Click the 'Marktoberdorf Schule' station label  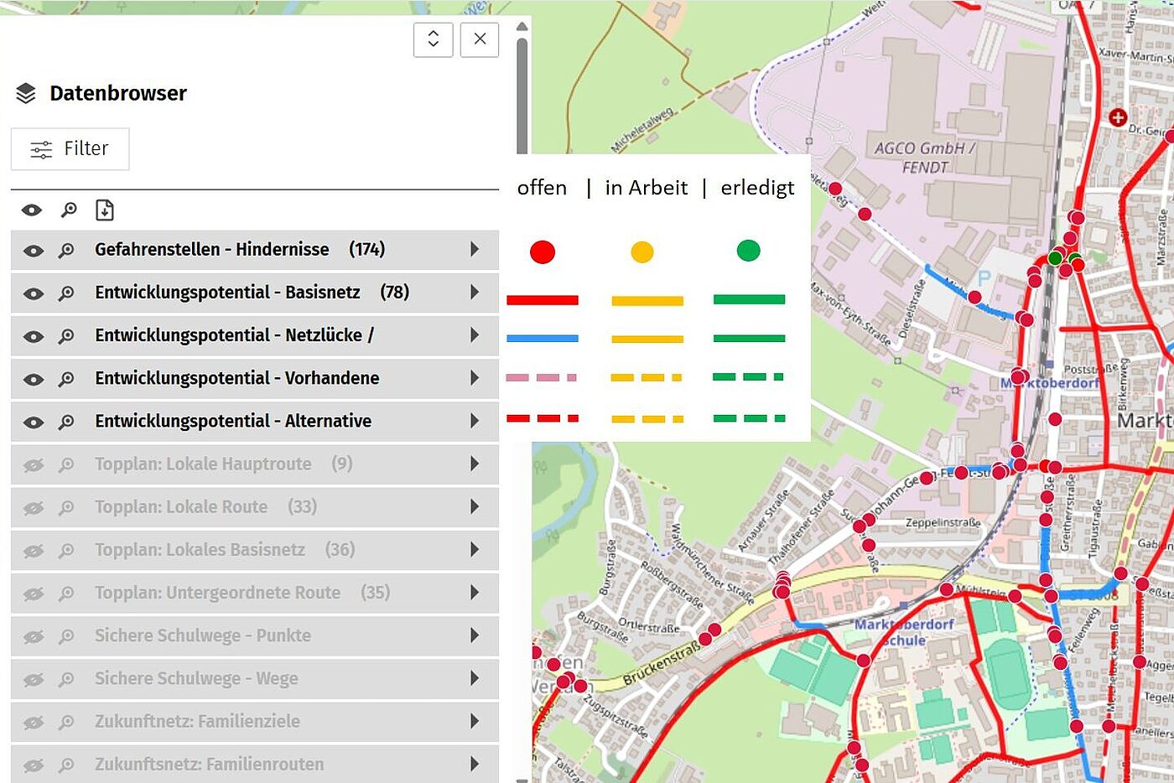click(x=904, y=632)
